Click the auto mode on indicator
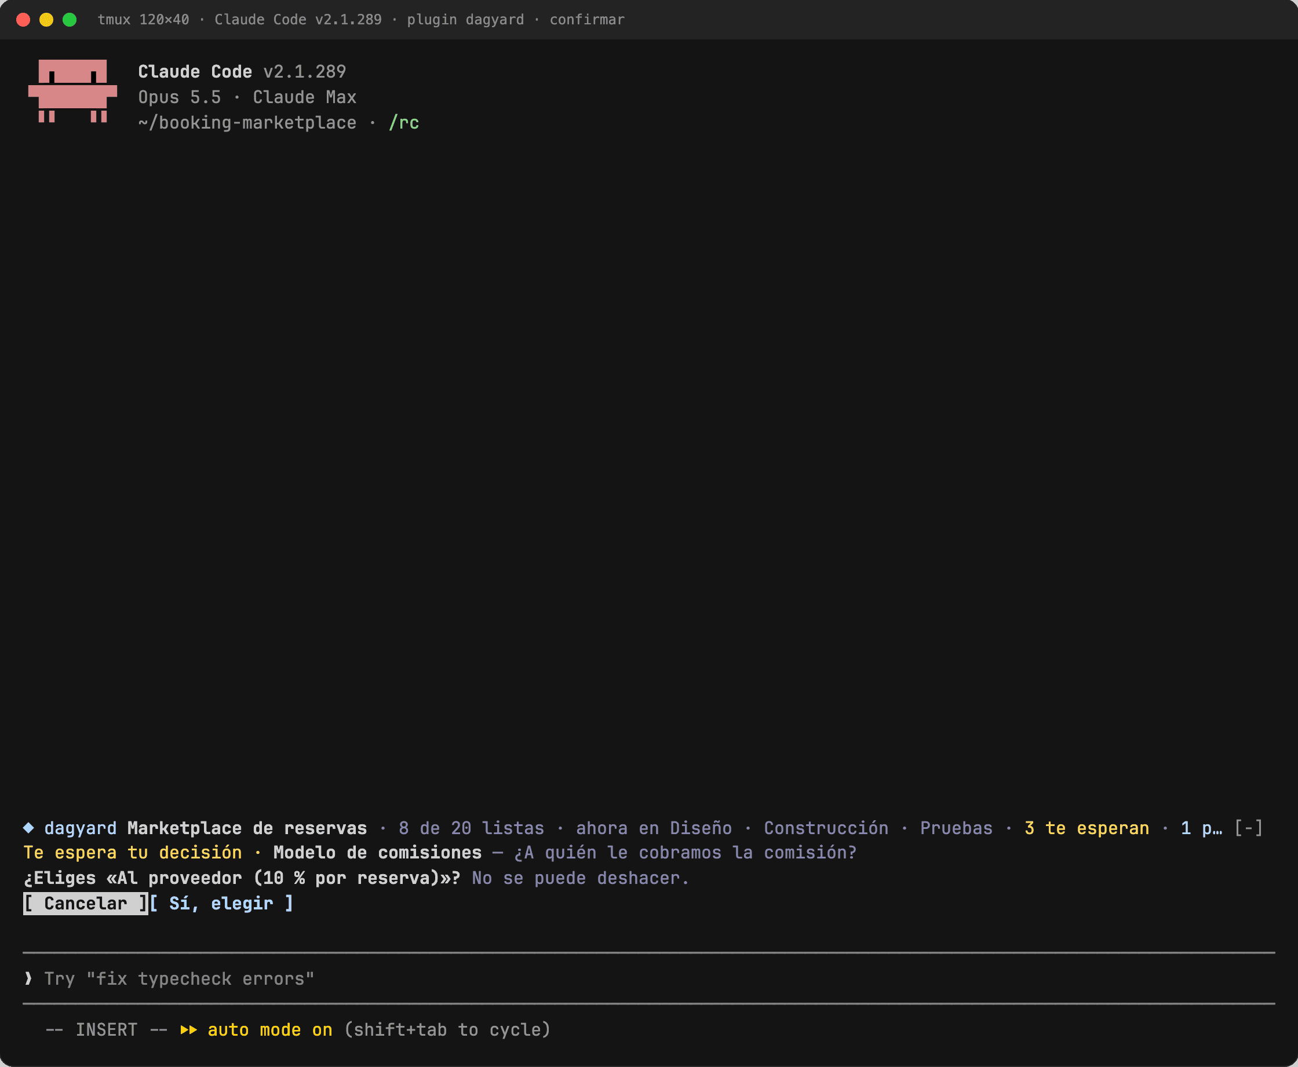1298x1067 pixels. (270, 1029)
